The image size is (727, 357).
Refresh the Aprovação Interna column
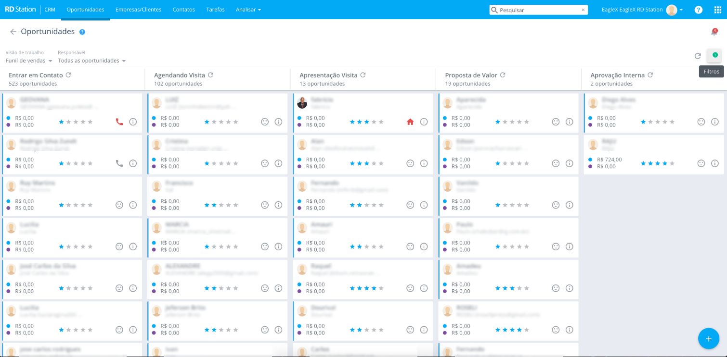650,75
